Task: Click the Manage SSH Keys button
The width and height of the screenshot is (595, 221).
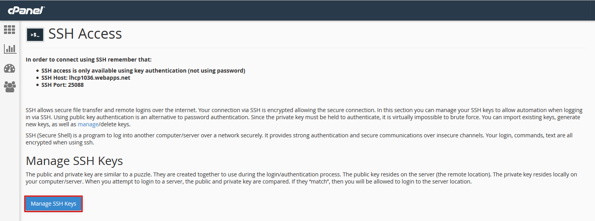Action: 54,204
